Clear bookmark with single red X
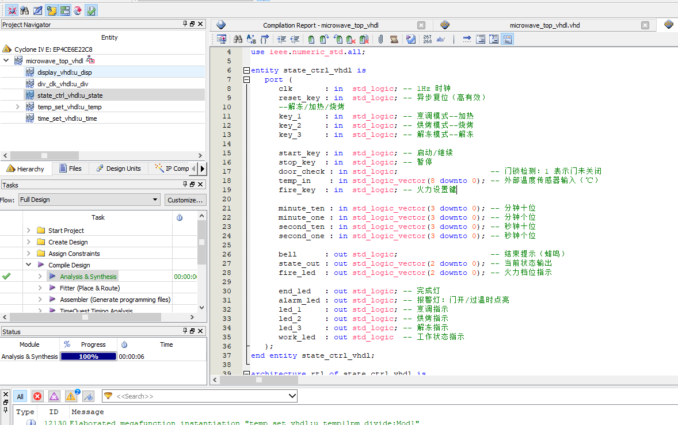The height and width of the screenshot is (425, 678). [x=351, y=39]
